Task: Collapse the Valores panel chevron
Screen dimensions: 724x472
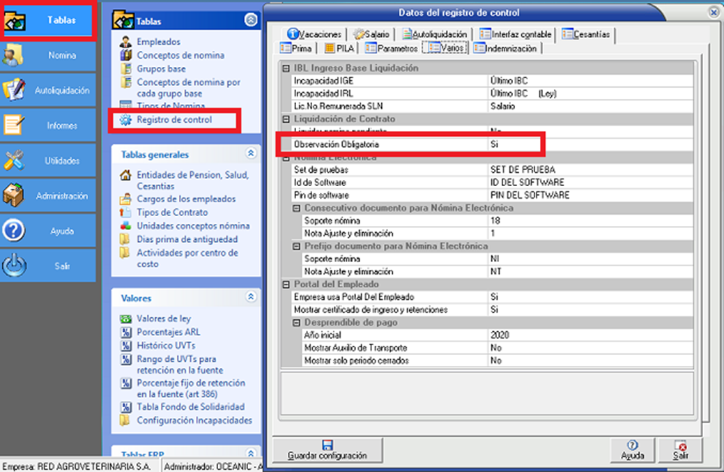Action: point(251,298)
